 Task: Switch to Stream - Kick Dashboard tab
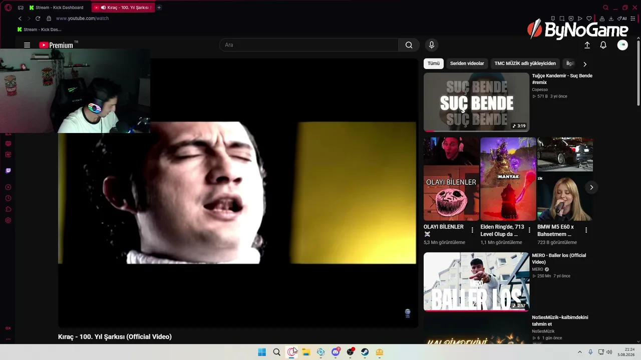[x=59, y=7]
